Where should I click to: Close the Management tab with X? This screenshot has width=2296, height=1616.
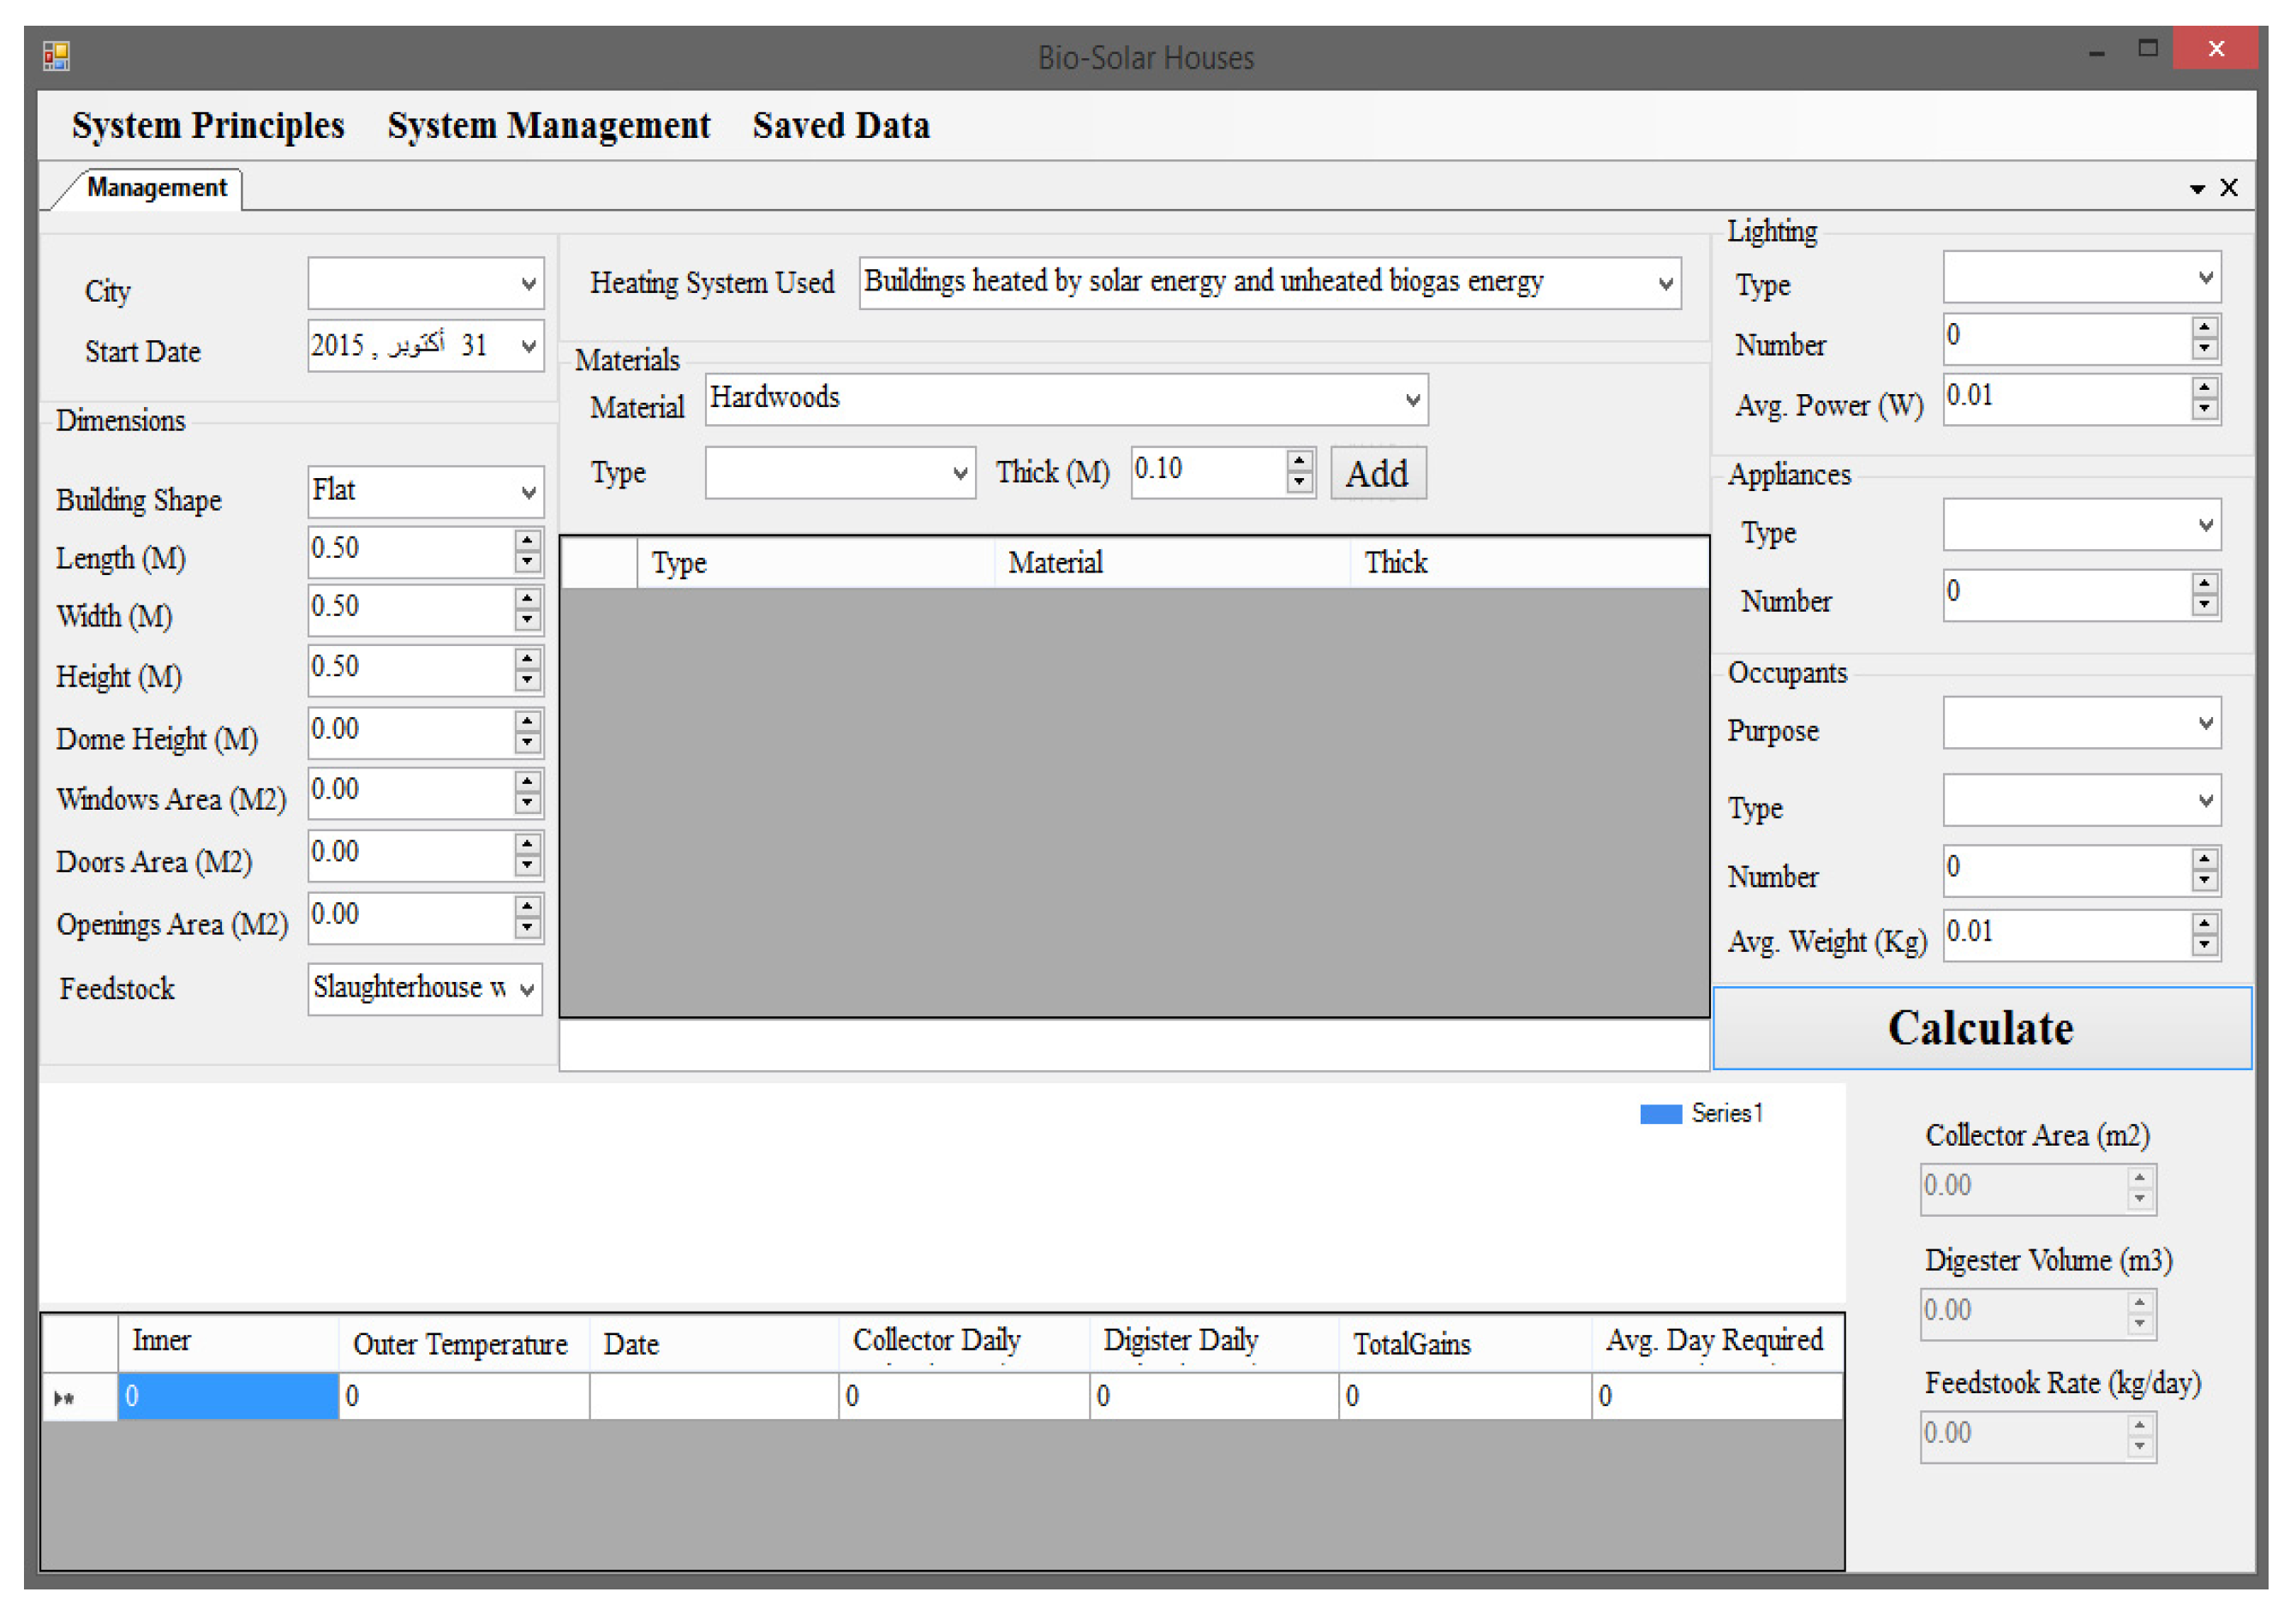[2229, 188]
